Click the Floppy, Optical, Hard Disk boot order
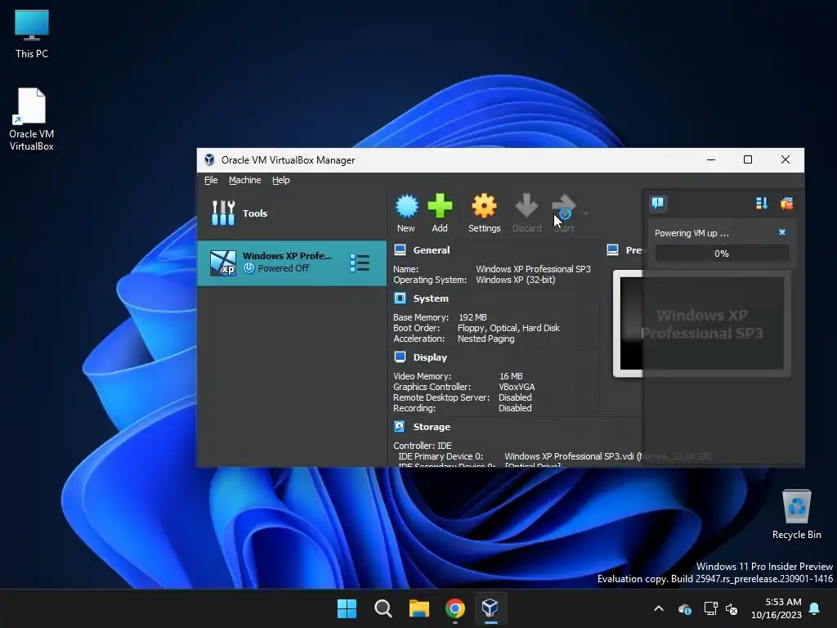The height and width of the screenshot is (628, 837). pos(508,328)
